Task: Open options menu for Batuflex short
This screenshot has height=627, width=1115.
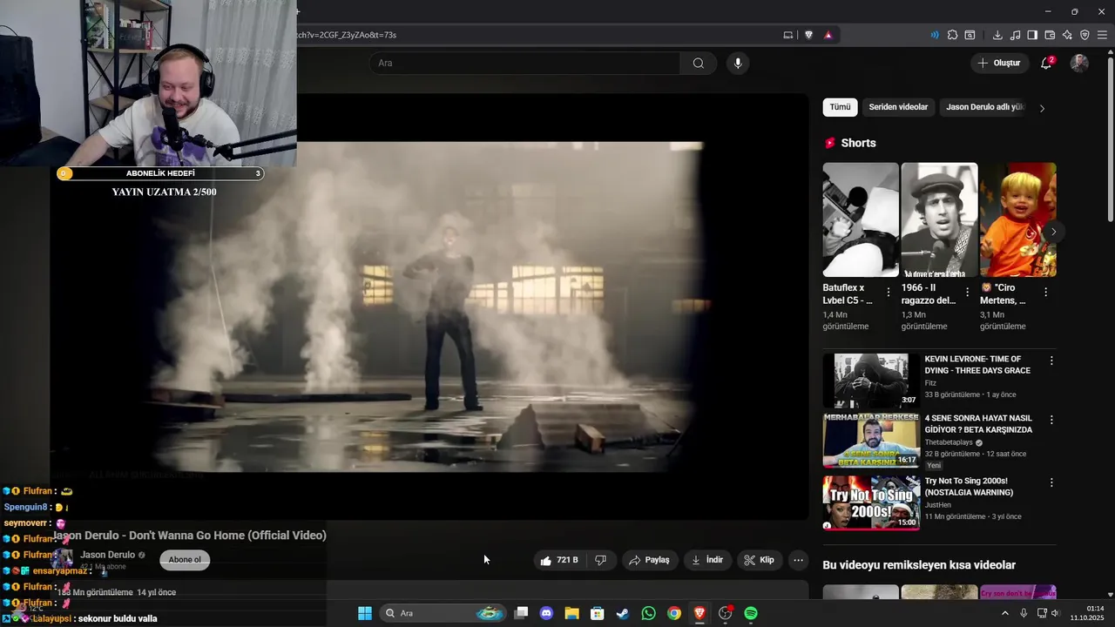Action: click(889, 292)
